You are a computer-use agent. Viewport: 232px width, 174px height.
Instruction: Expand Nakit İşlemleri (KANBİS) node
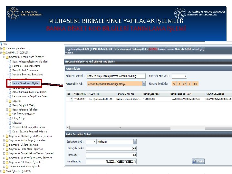click(x=1, y=171)
